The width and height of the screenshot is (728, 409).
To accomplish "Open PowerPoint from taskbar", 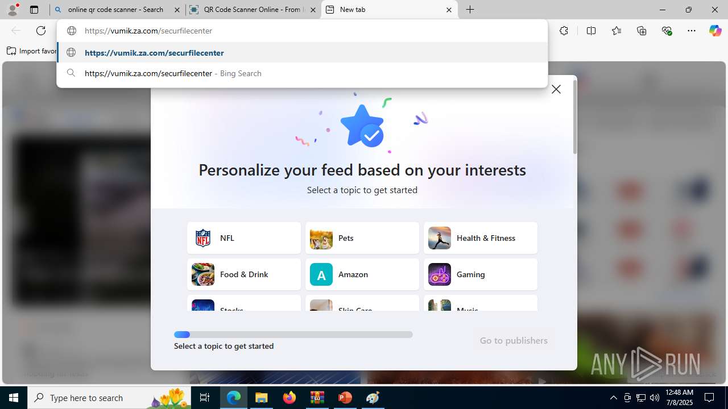I will 345,398.
